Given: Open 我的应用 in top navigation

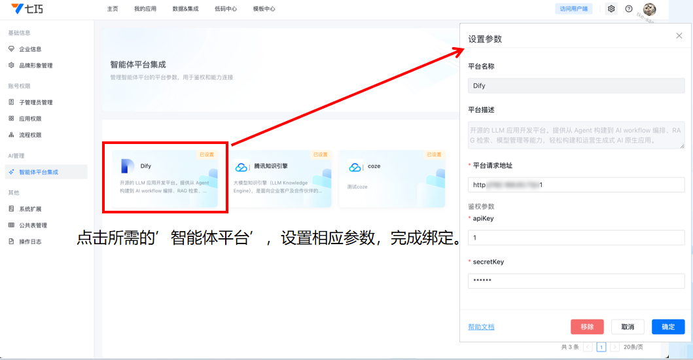Looking at the screenshot, I should [x=145, y=9].
